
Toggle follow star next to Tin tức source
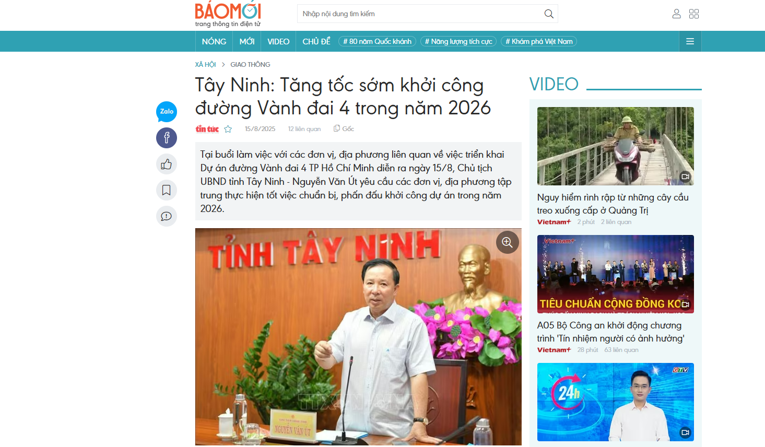(x=228, y=129)
